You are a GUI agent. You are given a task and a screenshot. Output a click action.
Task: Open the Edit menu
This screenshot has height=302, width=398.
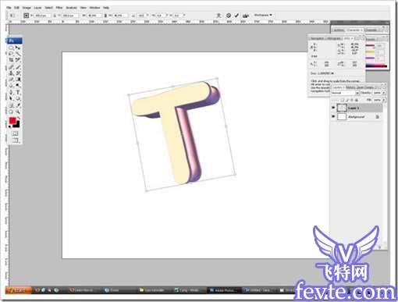[16, 8]
